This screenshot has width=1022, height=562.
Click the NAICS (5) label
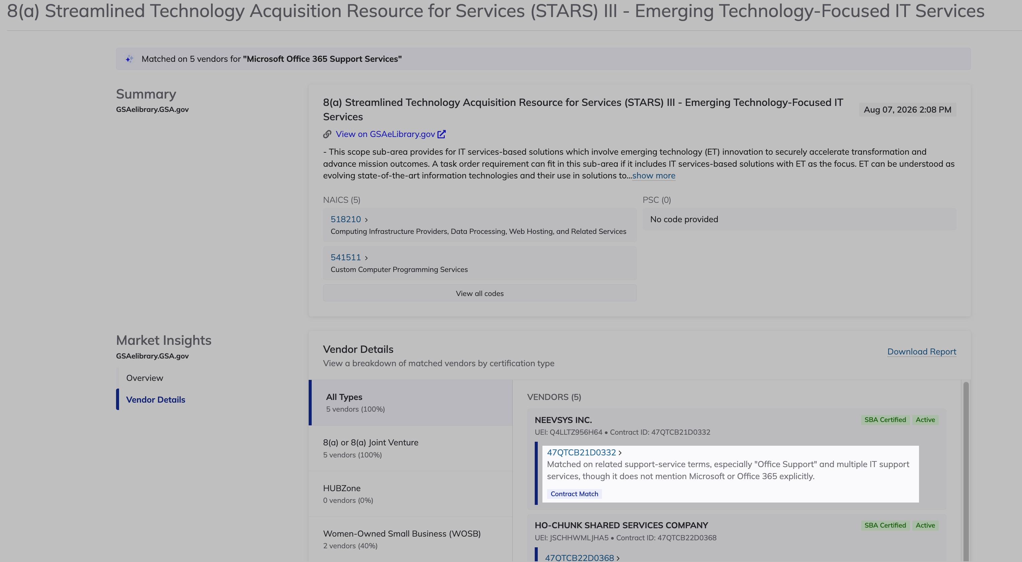[x=341, y=200]
